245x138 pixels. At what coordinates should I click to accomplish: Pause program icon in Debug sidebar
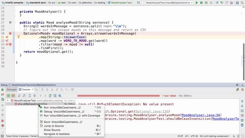(x=3, y=110)
